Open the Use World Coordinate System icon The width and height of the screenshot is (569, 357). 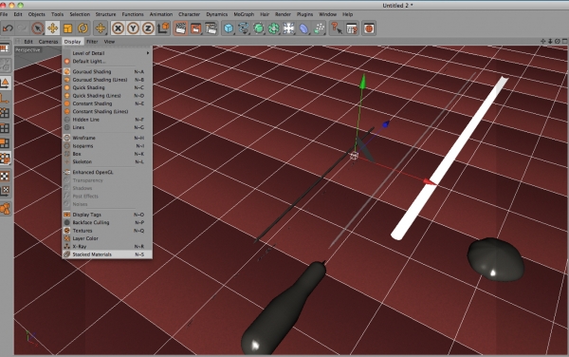(x=163, y=28)
